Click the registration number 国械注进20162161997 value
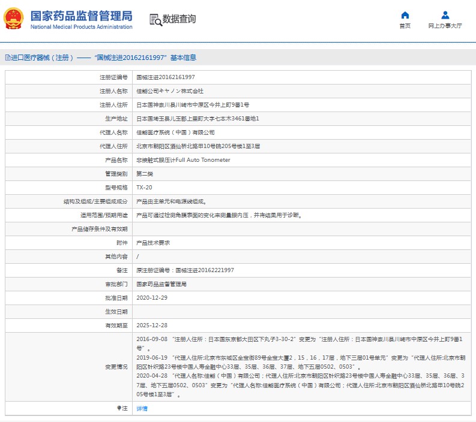Screen dimensions: 476x422 pyautogui.click(x=166, y=77)
